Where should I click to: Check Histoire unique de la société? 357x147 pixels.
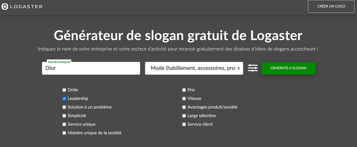[64, 133]
